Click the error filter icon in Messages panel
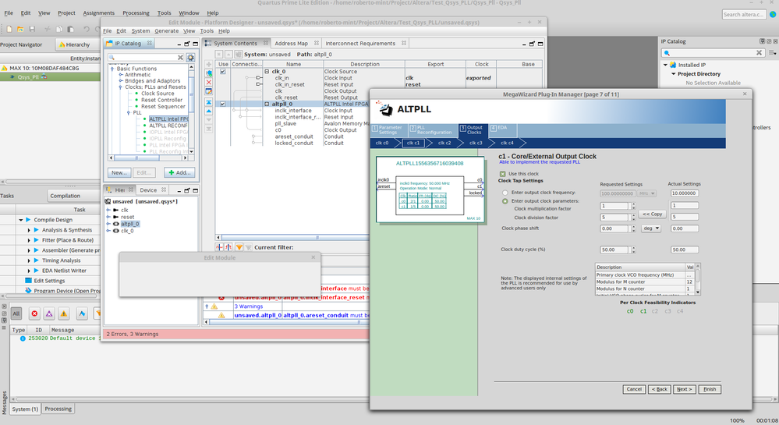The image size is (779, 425). [34, 313]
